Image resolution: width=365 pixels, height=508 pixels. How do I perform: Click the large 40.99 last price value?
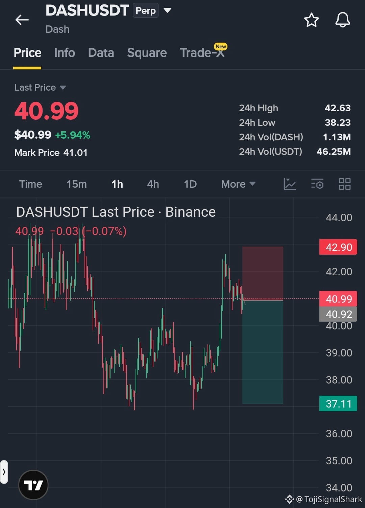pyautogui.click(x=46, y=111)
